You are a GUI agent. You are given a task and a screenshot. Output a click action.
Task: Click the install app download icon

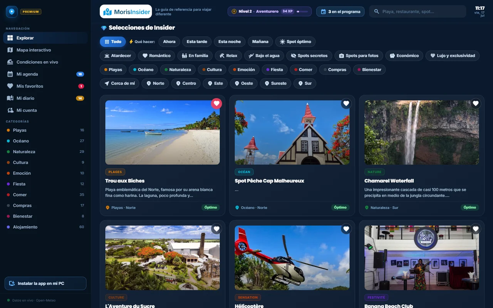tap(12, 283)
